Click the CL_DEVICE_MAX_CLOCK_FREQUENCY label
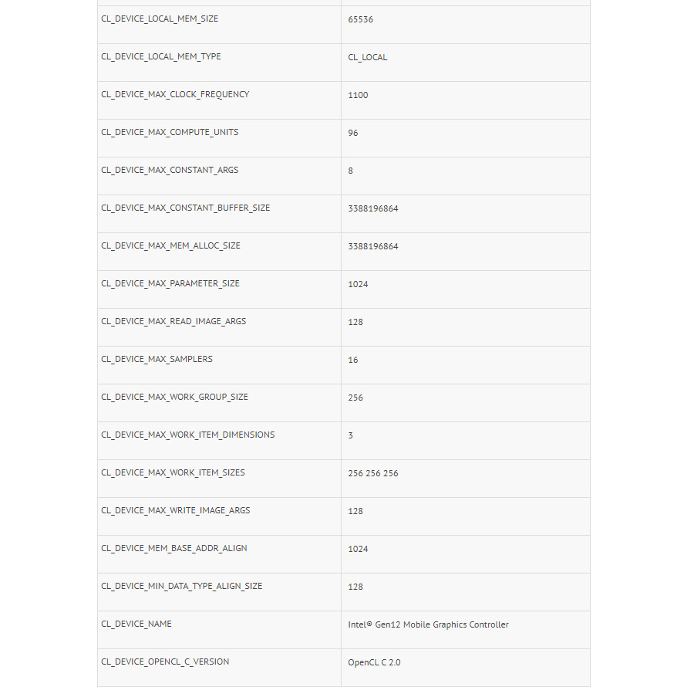The height and width of the screenshot is (687, 694). point(175,94)
